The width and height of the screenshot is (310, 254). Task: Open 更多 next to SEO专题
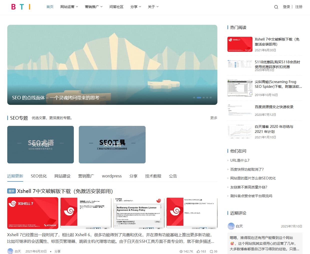tap(214, 118)
